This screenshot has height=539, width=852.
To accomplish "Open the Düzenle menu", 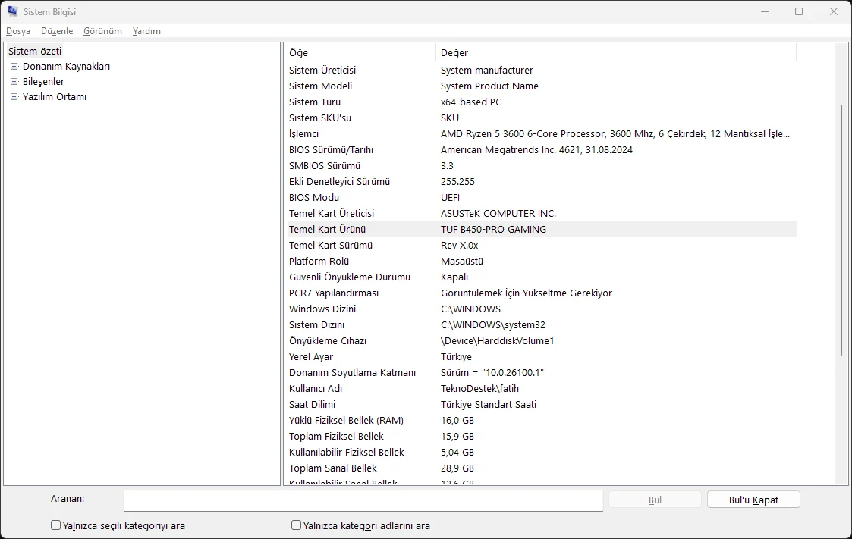I will [57, 31].
